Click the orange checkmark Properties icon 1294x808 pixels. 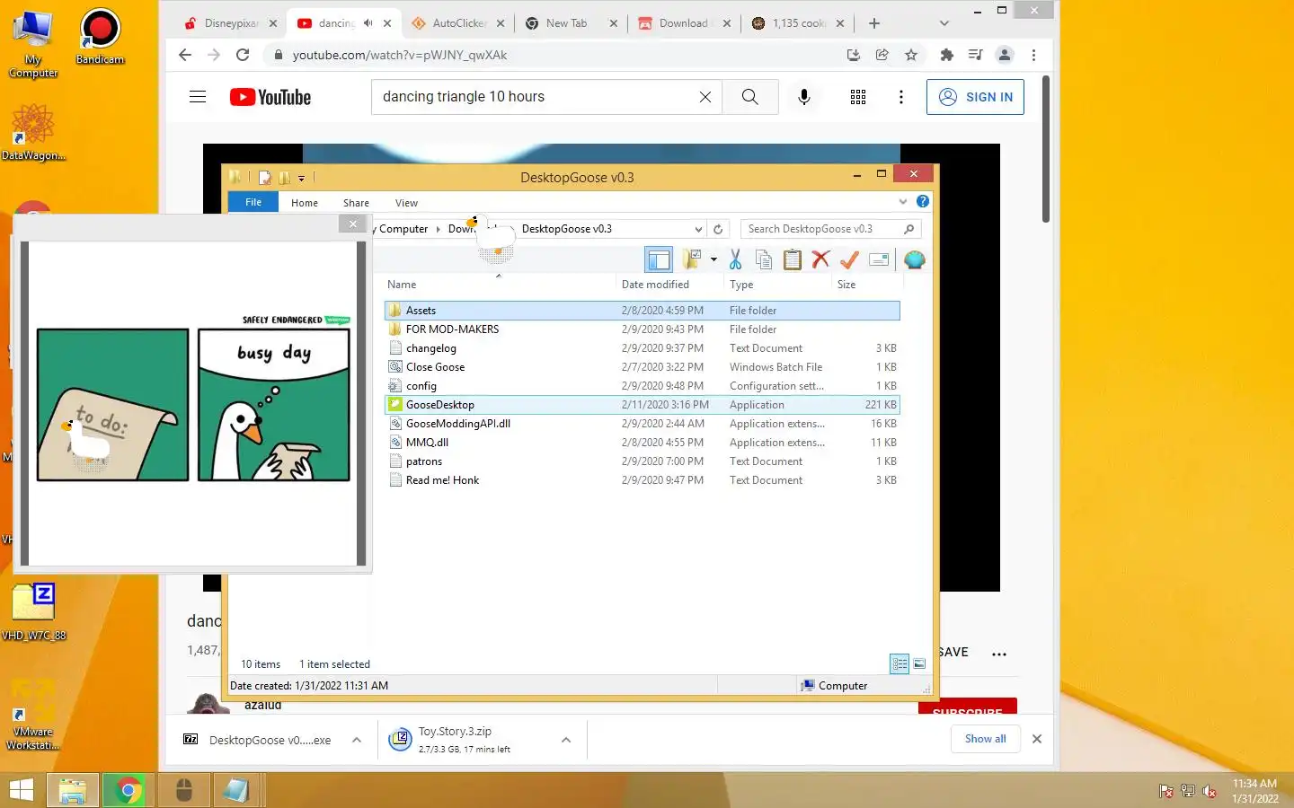tap(849, 260)
